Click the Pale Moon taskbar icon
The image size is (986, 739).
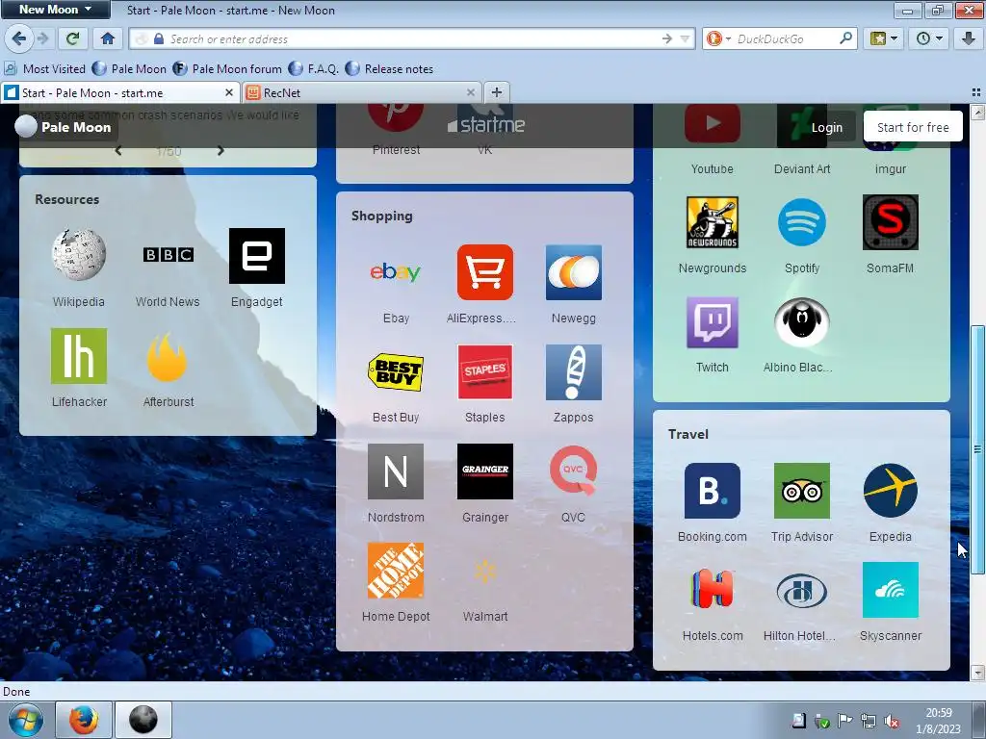click(x=143, y=720)
